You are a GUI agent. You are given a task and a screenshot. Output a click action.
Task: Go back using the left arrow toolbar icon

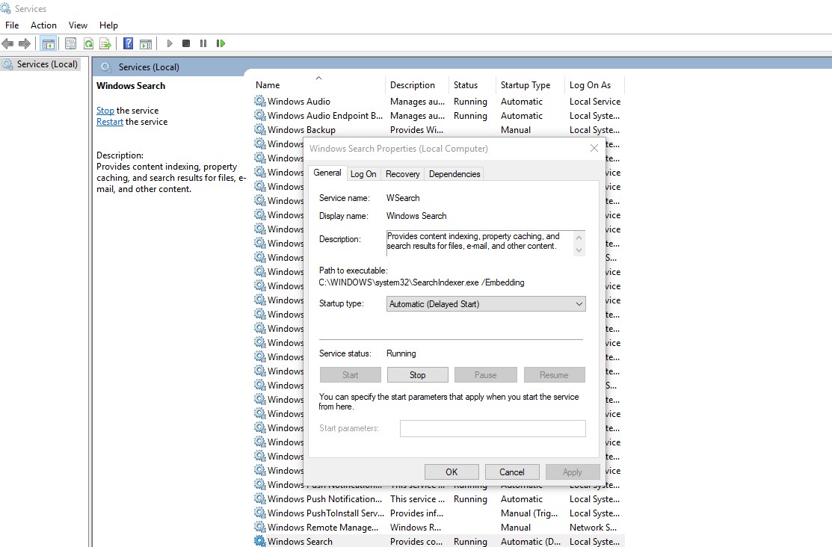click(7, 43)
